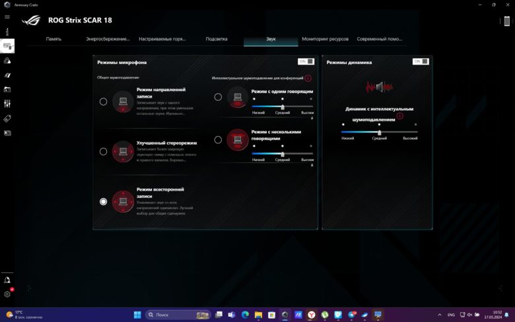Click the single-speaker mode laptop icon
The height and width of the screenshot is (322, 515).
click(238, 97)
